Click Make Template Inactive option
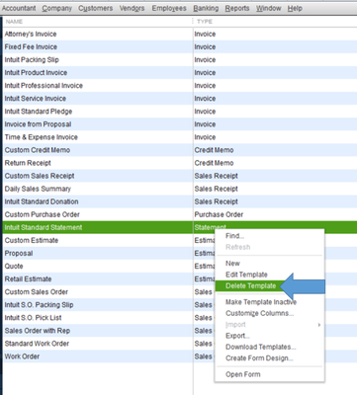 [261, 302]
